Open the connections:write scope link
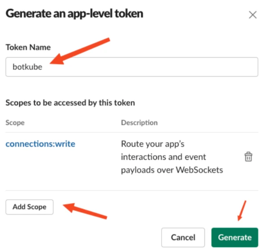 point(40,144)
